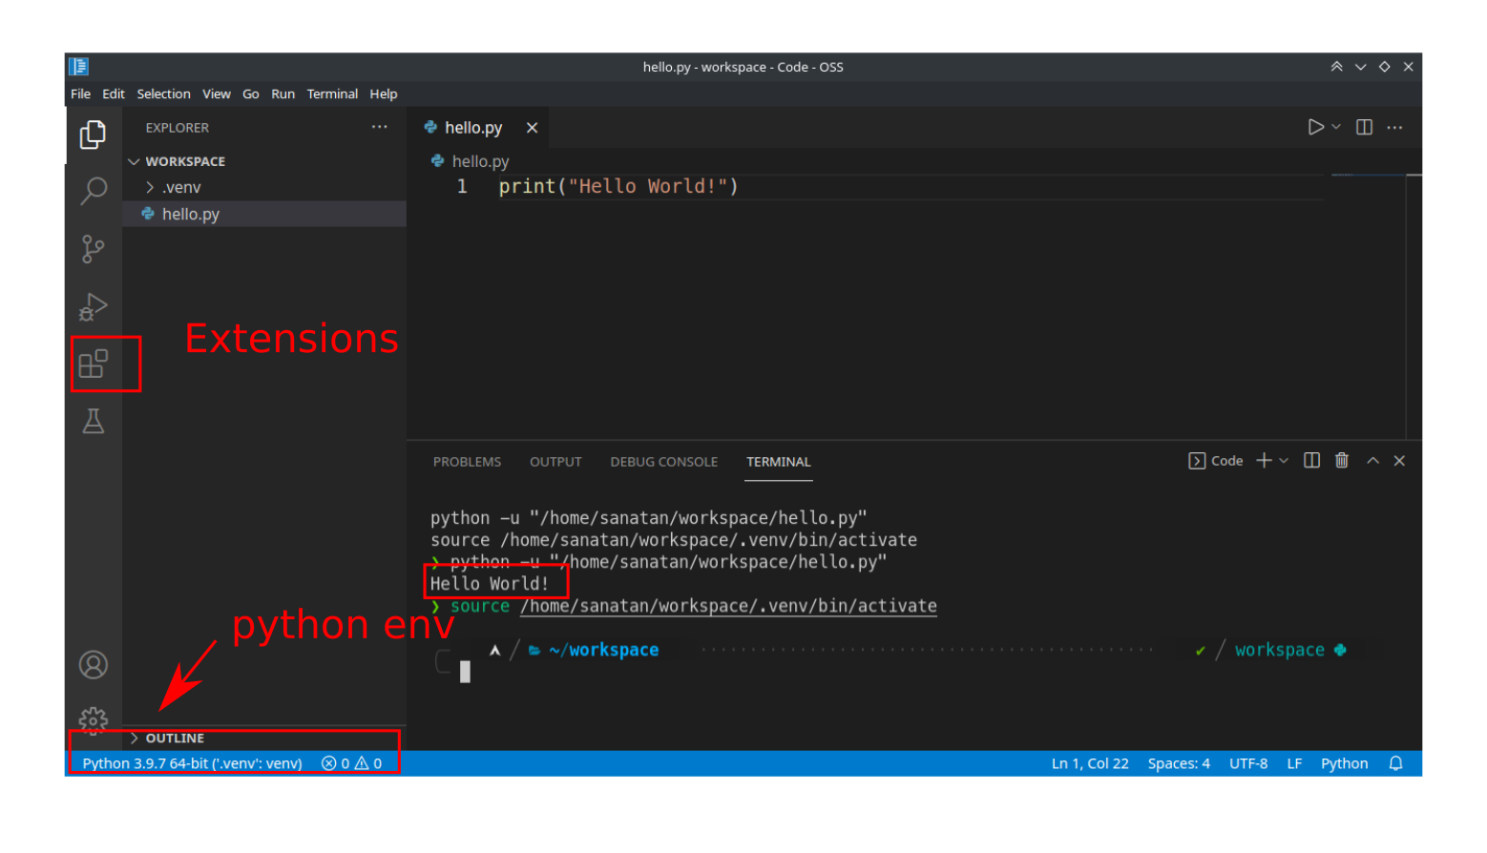Screen dimensions: 1487x853
Task: Select the TERMINAL panel tab
Action: tap(778, 462)
